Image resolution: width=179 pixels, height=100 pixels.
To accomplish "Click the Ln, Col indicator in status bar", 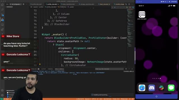I will pyautogui.click(x=80, y=99).
